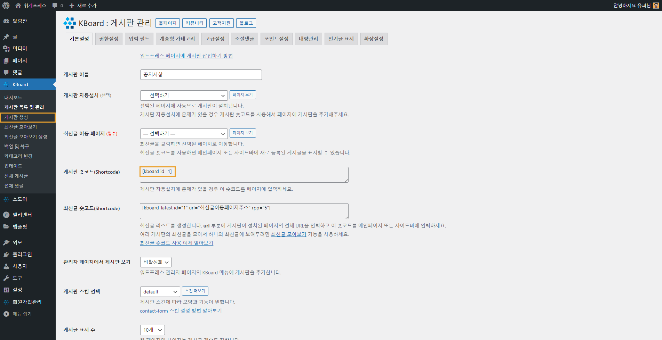
Task: Open the 입력 필드 tab
Action: tap(139, 39)
